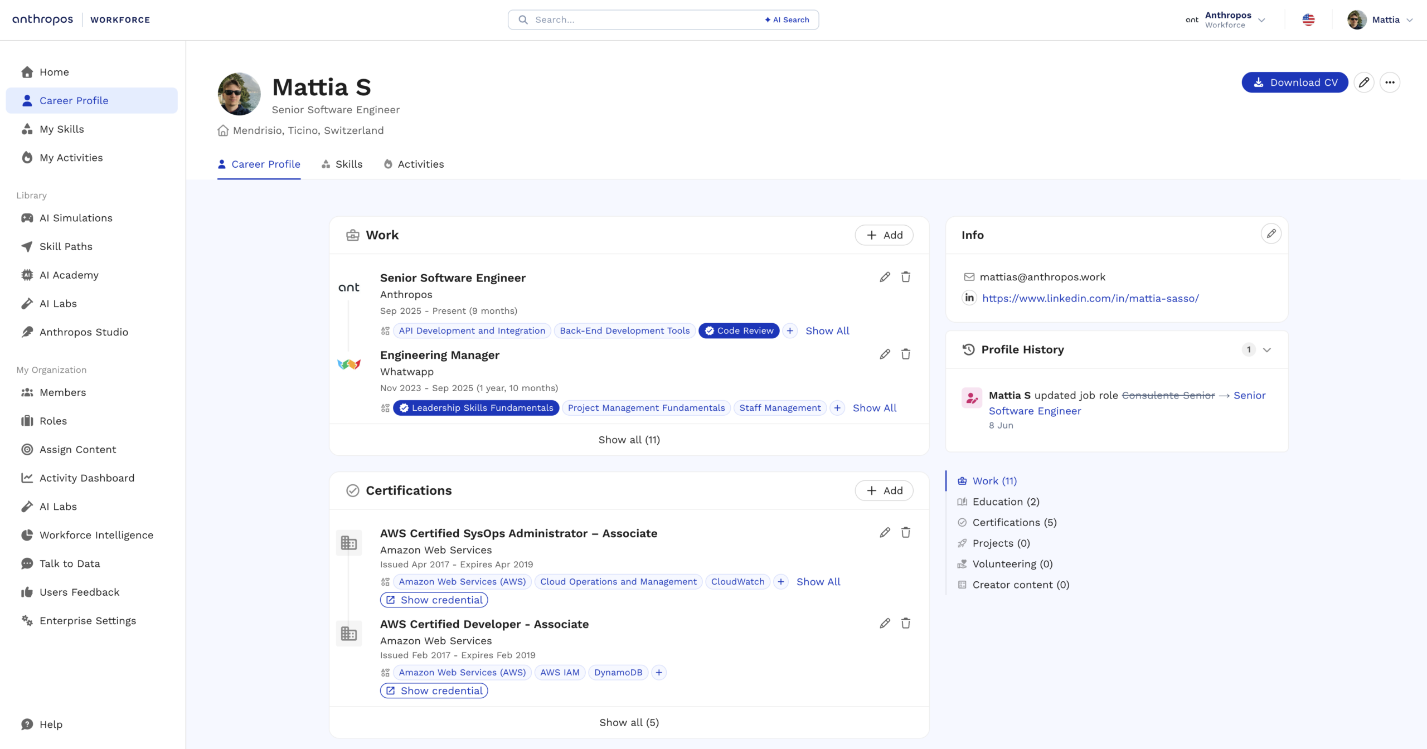Screen dimensions: 1427x749
Task: Edit the AWS Certified Developer certification
Action: (x=885, y=624)
